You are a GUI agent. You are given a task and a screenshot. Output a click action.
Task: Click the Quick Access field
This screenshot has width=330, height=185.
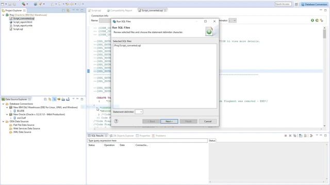(x=283, y=4)
